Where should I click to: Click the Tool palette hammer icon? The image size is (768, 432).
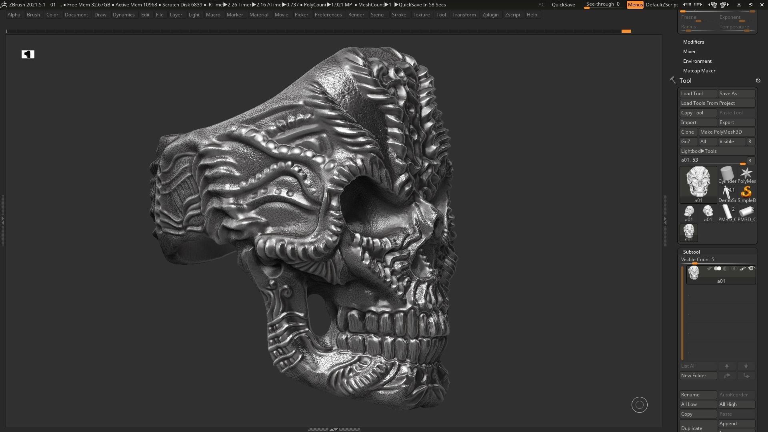click(x=673, y=80)
